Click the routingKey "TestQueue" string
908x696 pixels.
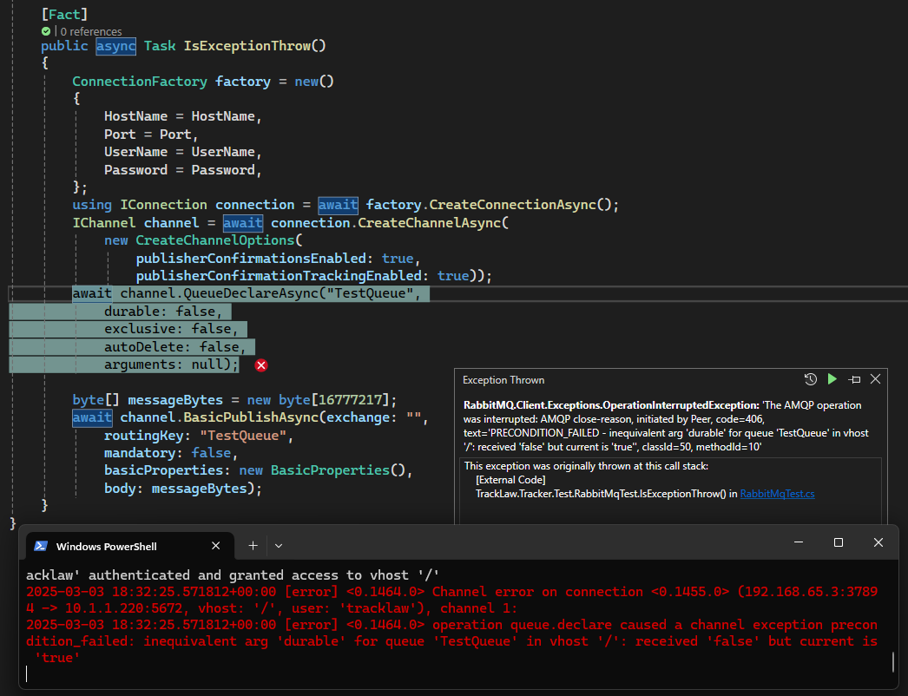tap(243, 436)
